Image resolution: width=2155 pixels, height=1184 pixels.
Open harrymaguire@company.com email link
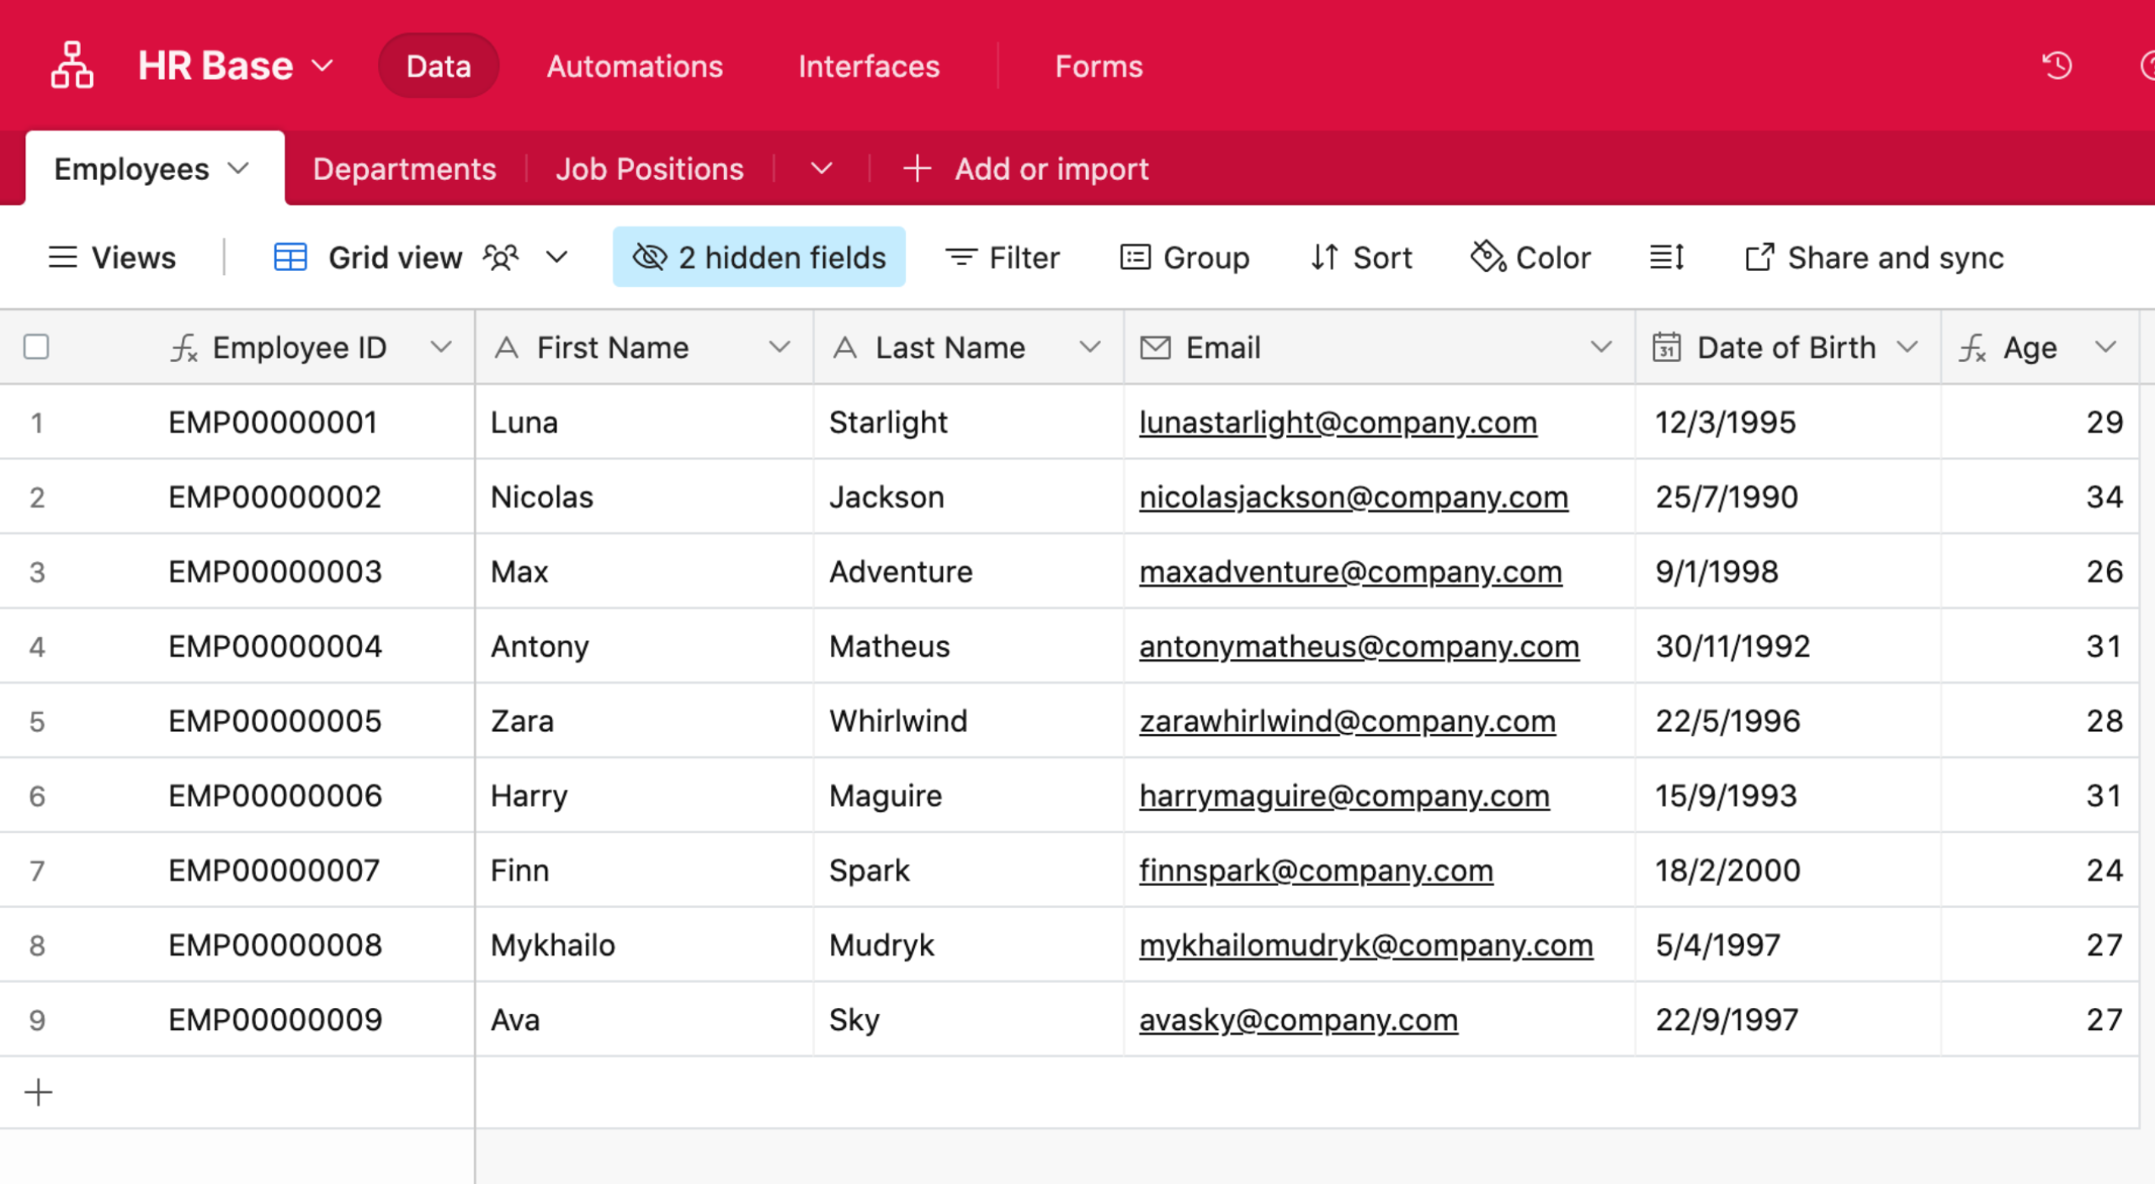pos(1344,796)
